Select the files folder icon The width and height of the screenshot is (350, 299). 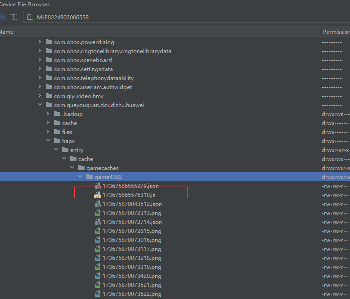(57, 132)
